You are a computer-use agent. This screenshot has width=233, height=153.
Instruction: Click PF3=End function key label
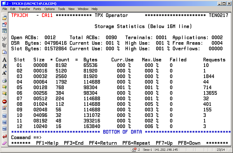point(74,143)
